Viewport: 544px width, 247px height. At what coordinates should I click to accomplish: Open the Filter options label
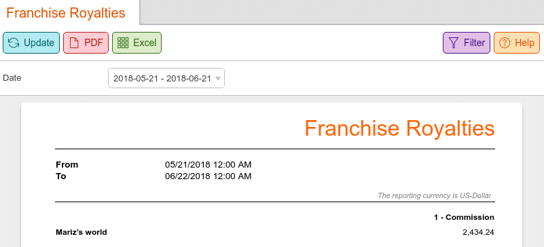[x=474, y=43]
